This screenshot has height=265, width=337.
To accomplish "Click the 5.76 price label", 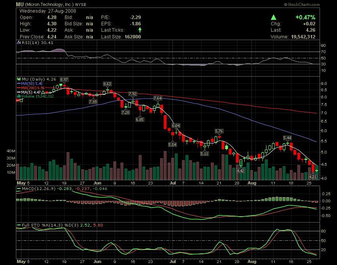I will click(219, 131).
